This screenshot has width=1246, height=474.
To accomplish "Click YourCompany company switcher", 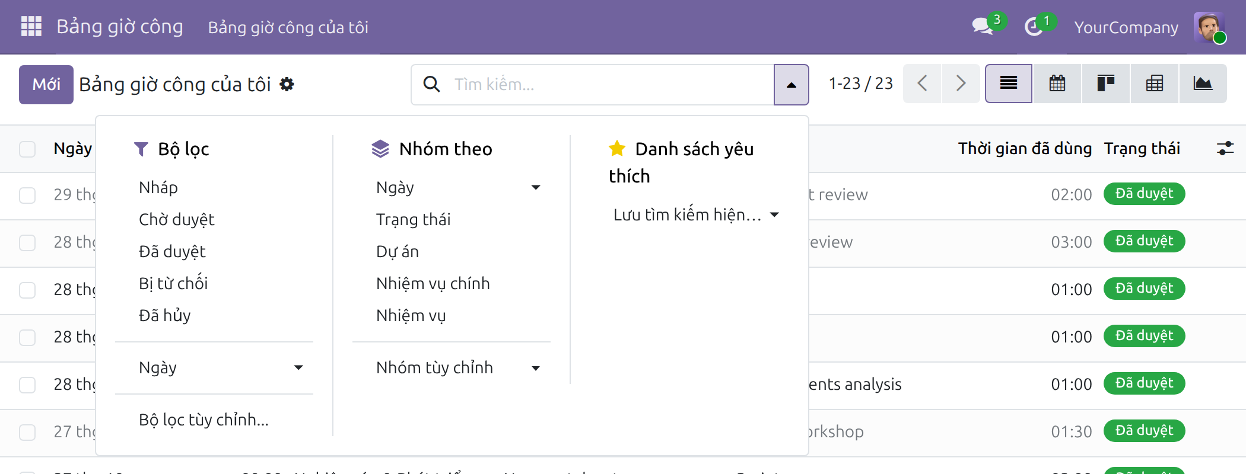I will (x=1126, y=27).
